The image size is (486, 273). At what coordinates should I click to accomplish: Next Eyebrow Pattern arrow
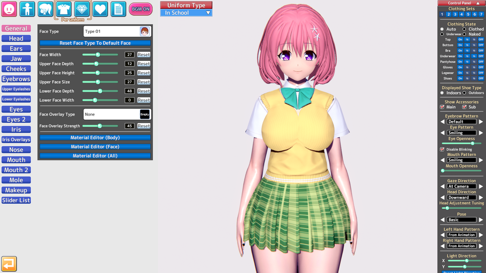(481, 122)
